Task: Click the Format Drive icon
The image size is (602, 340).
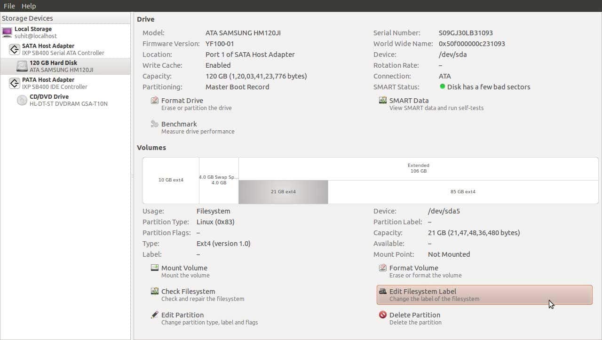Action: pos(154,101)
